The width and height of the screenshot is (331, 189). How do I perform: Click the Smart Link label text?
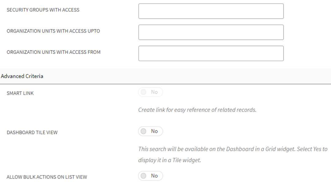pos(20,93)
